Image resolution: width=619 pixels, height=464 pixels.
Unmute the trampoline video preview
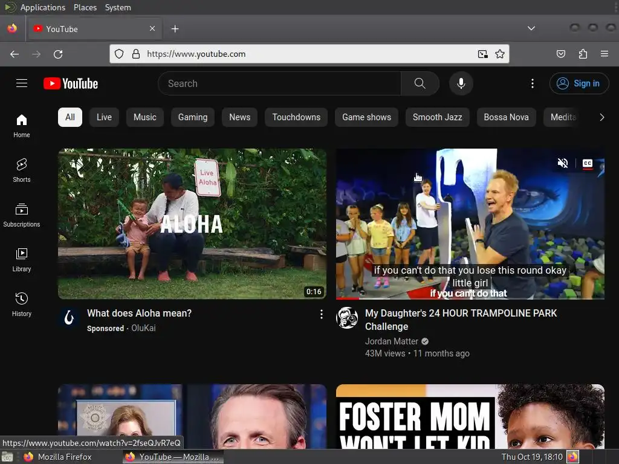point(563,163)
